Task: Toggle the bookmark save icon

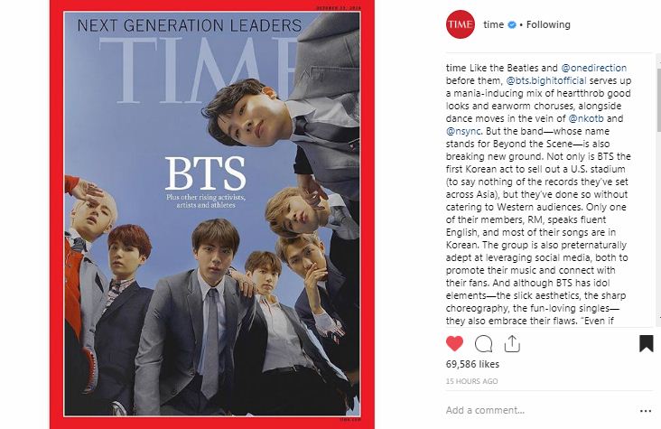Action: point(646,343)
